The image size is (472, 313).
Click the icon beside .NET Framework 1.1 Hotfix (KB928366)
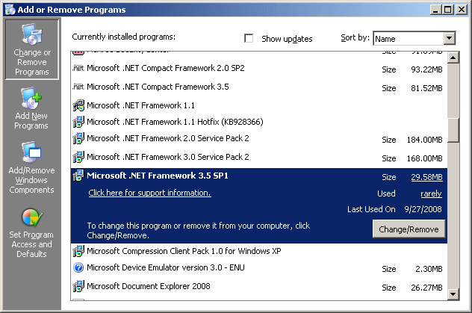78,122
